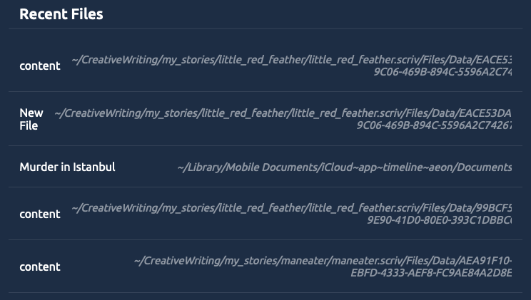Click the word Istanbul in the file title
531x300 pixels.
tap(94, 167)
